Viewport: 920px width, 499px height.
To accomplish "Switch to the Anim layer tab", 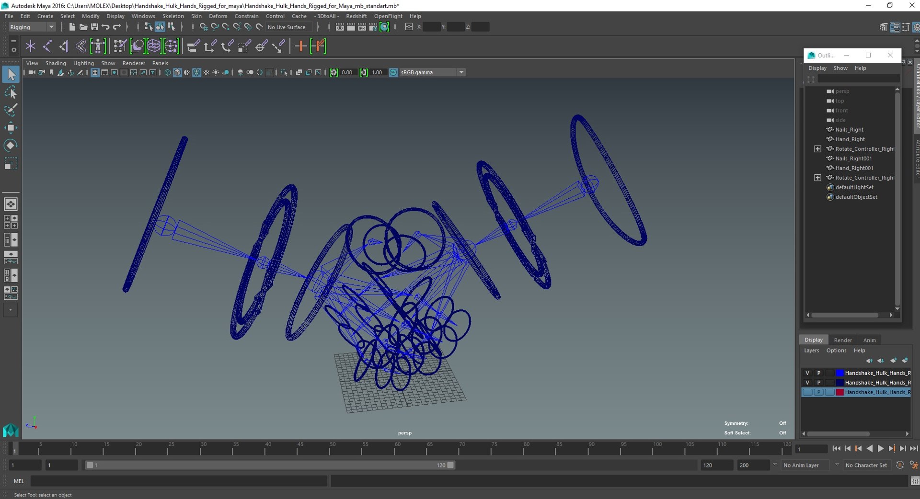I will (869, 340).
